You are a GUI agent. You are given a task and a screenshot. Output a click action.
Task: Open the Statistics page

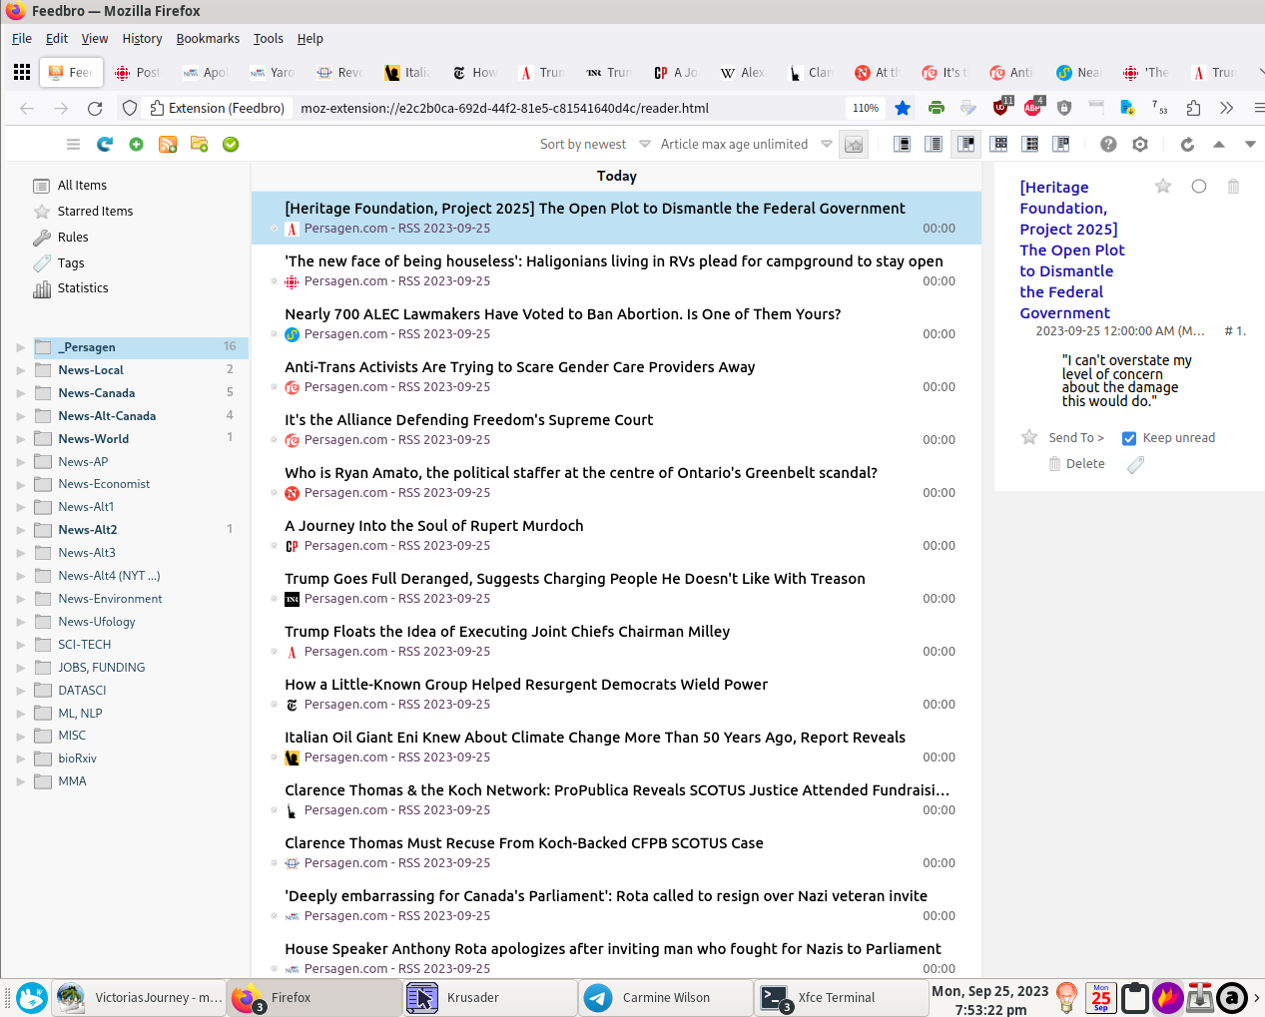[x=83, y=288]
